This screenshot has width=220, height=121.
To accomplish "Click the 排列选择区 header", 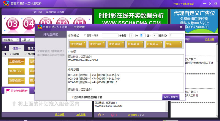I will pos(51,34).
